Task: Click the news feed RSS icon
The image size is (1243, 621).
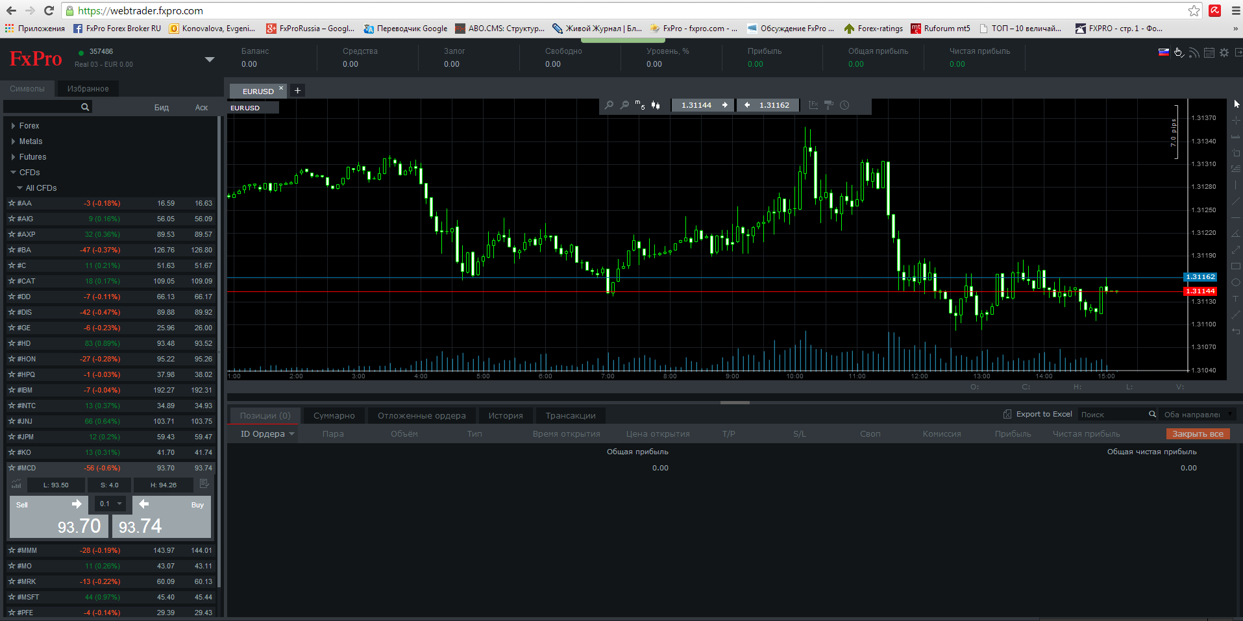Action: [x=1194, y=53]
